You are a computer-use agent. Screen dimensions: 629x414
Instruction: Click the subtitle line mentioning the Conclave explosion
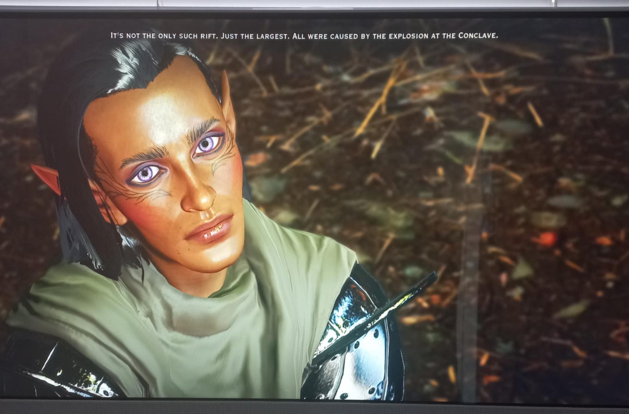point(305,36)
